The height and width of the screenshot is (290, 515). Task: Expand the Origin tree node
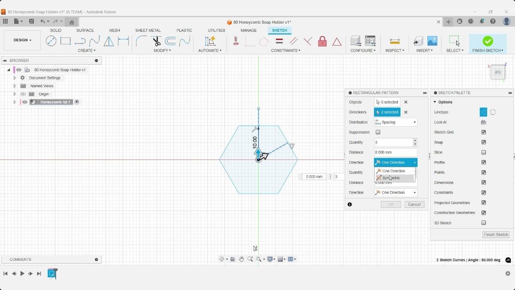[15, 94]
